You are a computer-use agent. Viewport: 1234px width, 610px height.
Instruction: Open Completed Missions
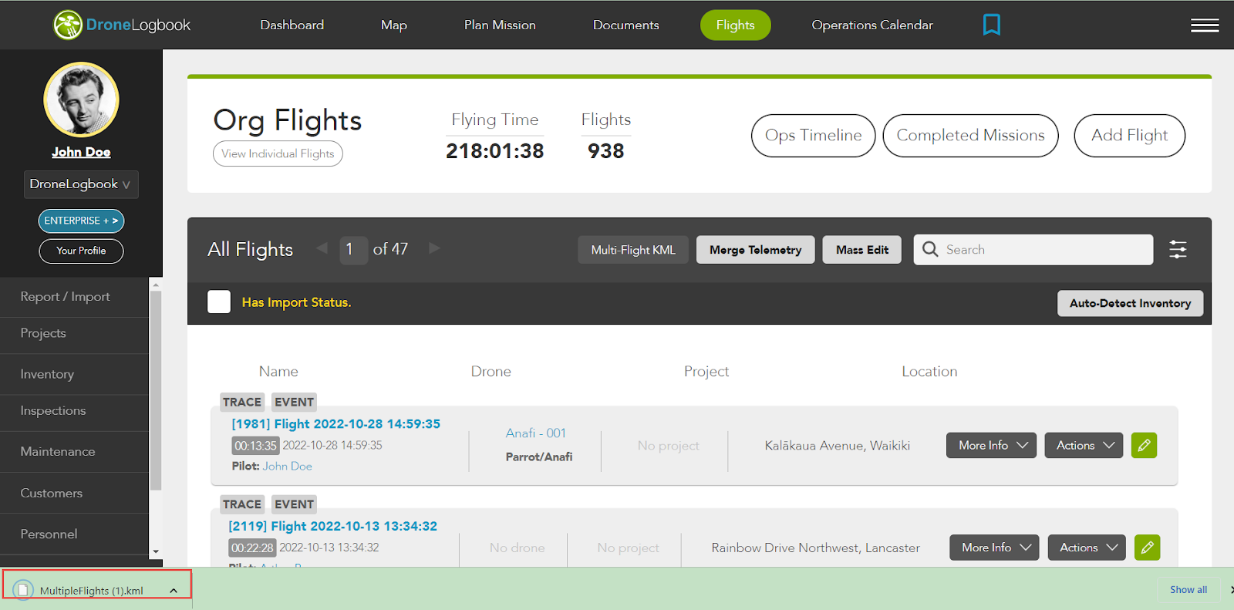point(971,136)
